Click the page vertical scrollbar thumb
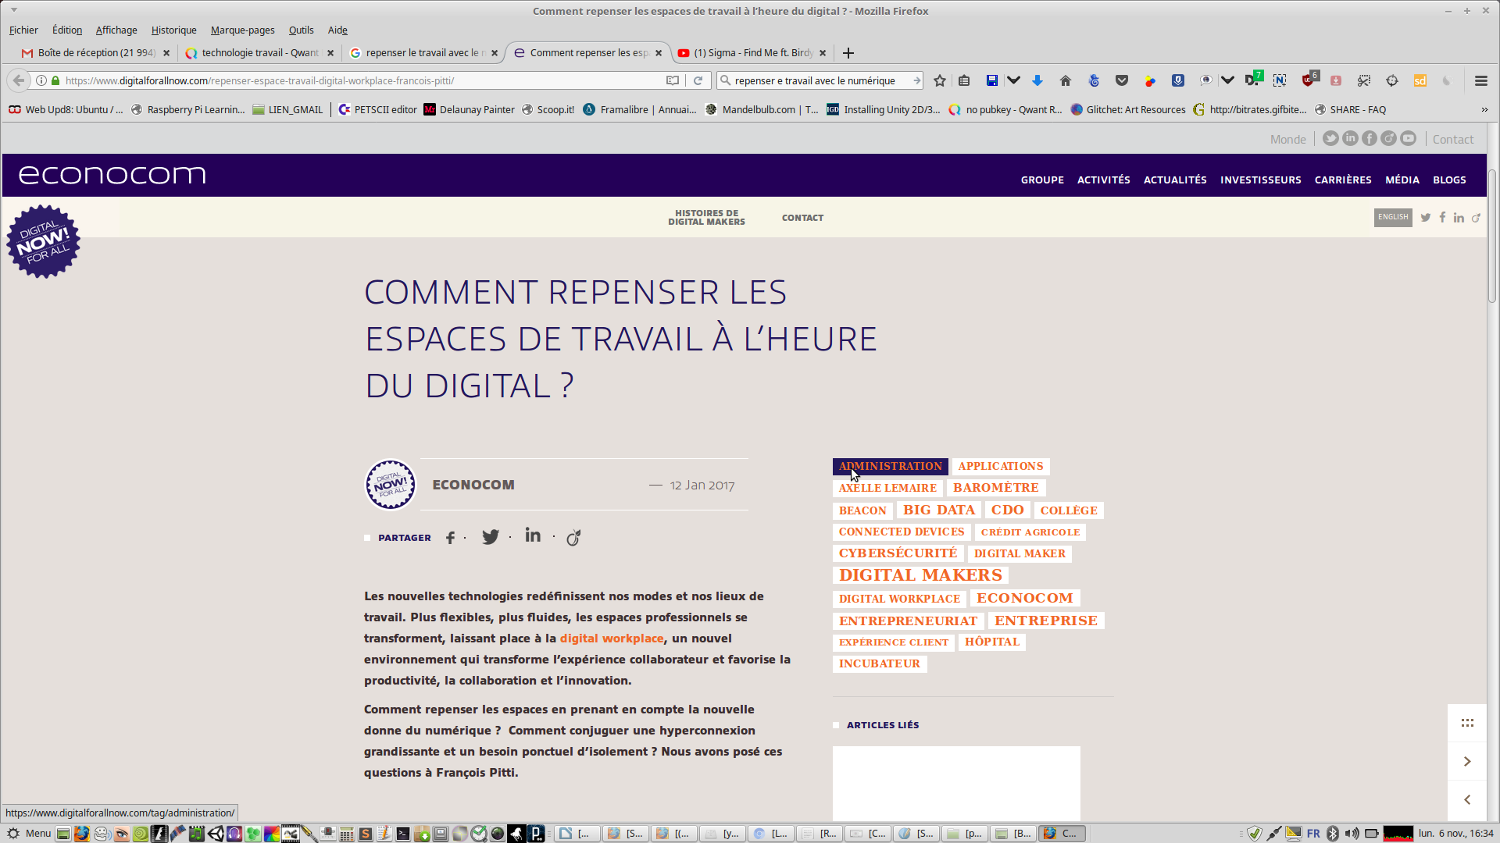1500x843 pixels. [1491, 234]
